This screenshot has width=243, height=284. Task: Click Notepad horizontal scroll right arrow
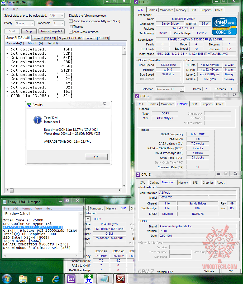[x=76, y=255]
